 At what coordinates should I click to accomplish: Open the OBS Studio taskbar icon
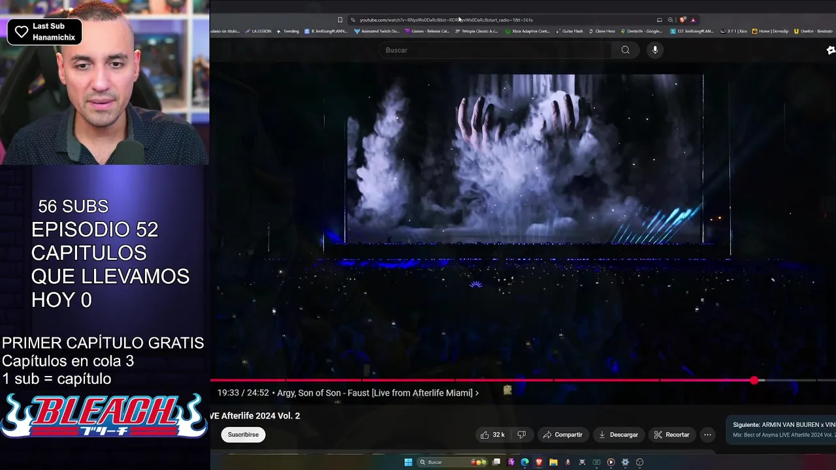click(639, 462)
